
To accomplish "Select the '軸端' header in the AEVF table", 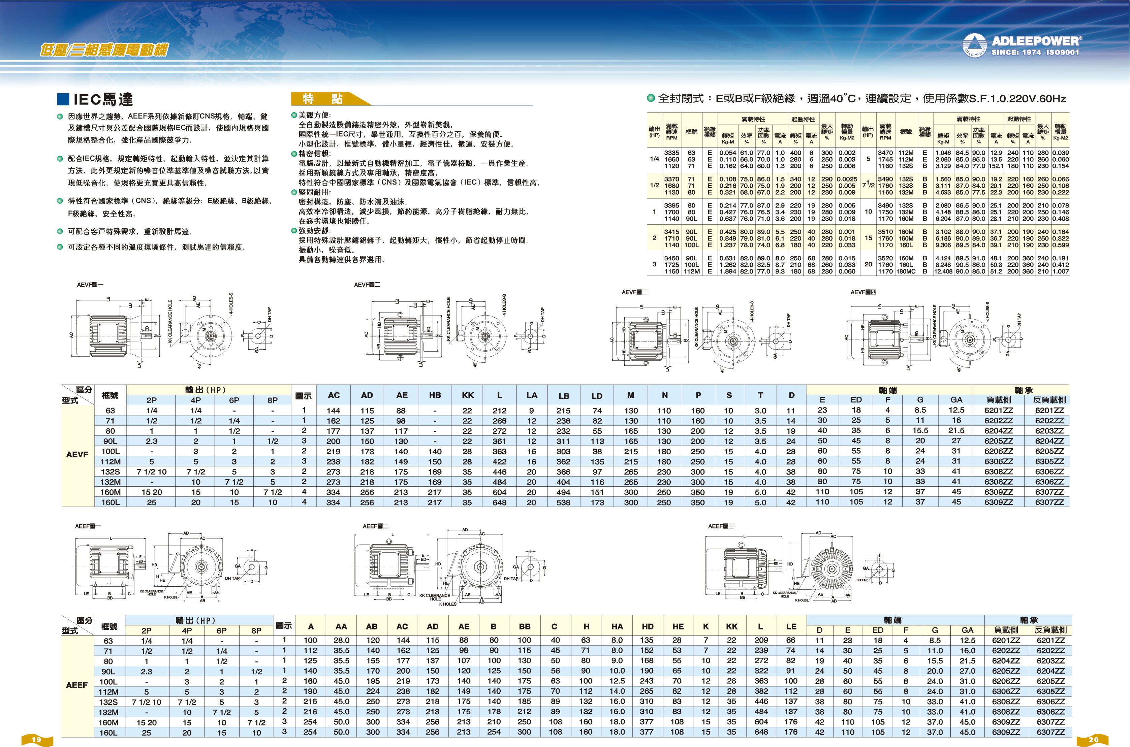I will (x=888, y=390).
